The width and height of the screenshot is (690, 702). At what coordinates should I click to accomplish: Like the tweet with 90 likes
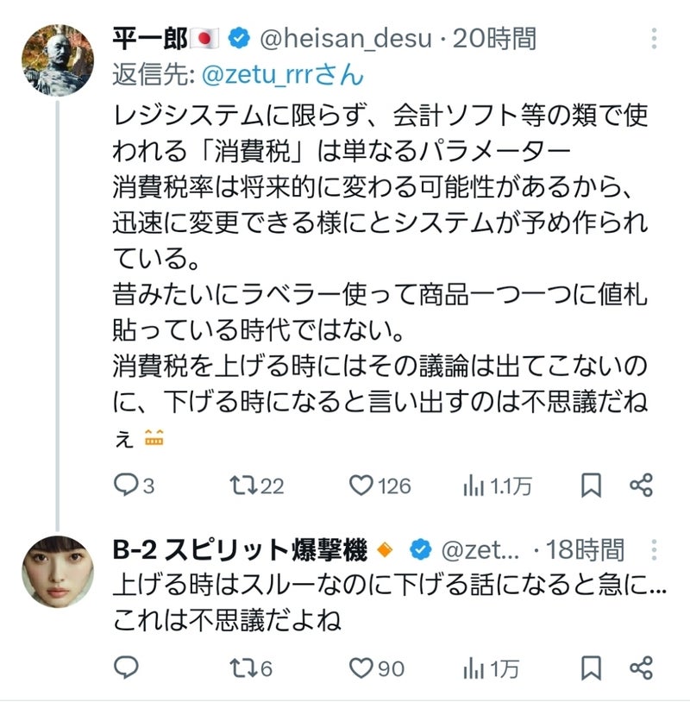tap(361, 667)
